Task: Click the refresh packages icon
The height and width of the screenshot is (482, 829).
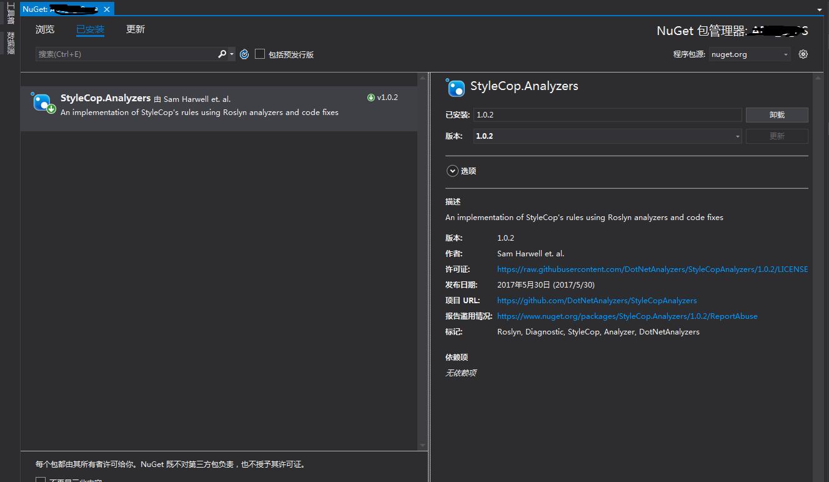Action: point(244,54)
